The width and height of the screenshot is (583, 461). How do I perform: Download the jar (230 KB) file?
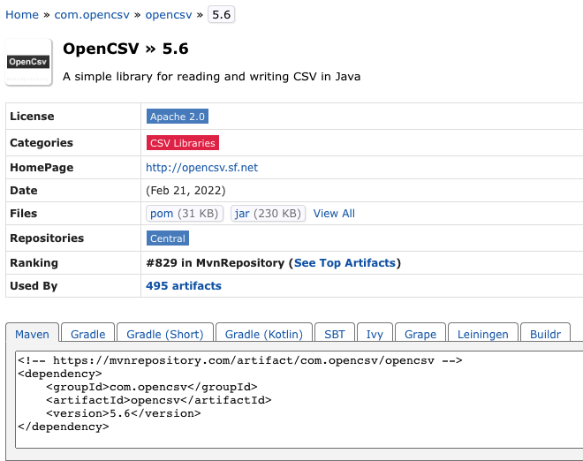268,214
